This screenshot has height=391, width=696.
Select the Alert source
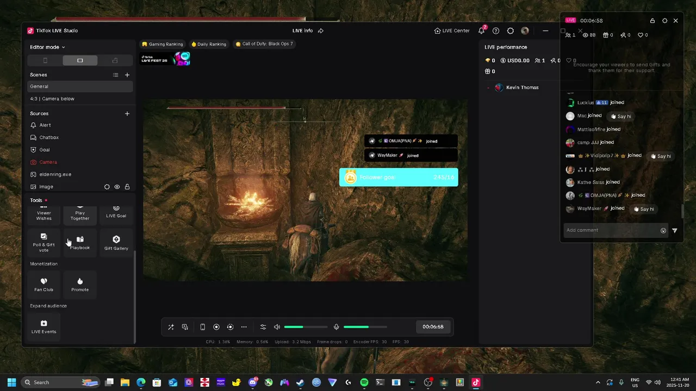[80, 125]
